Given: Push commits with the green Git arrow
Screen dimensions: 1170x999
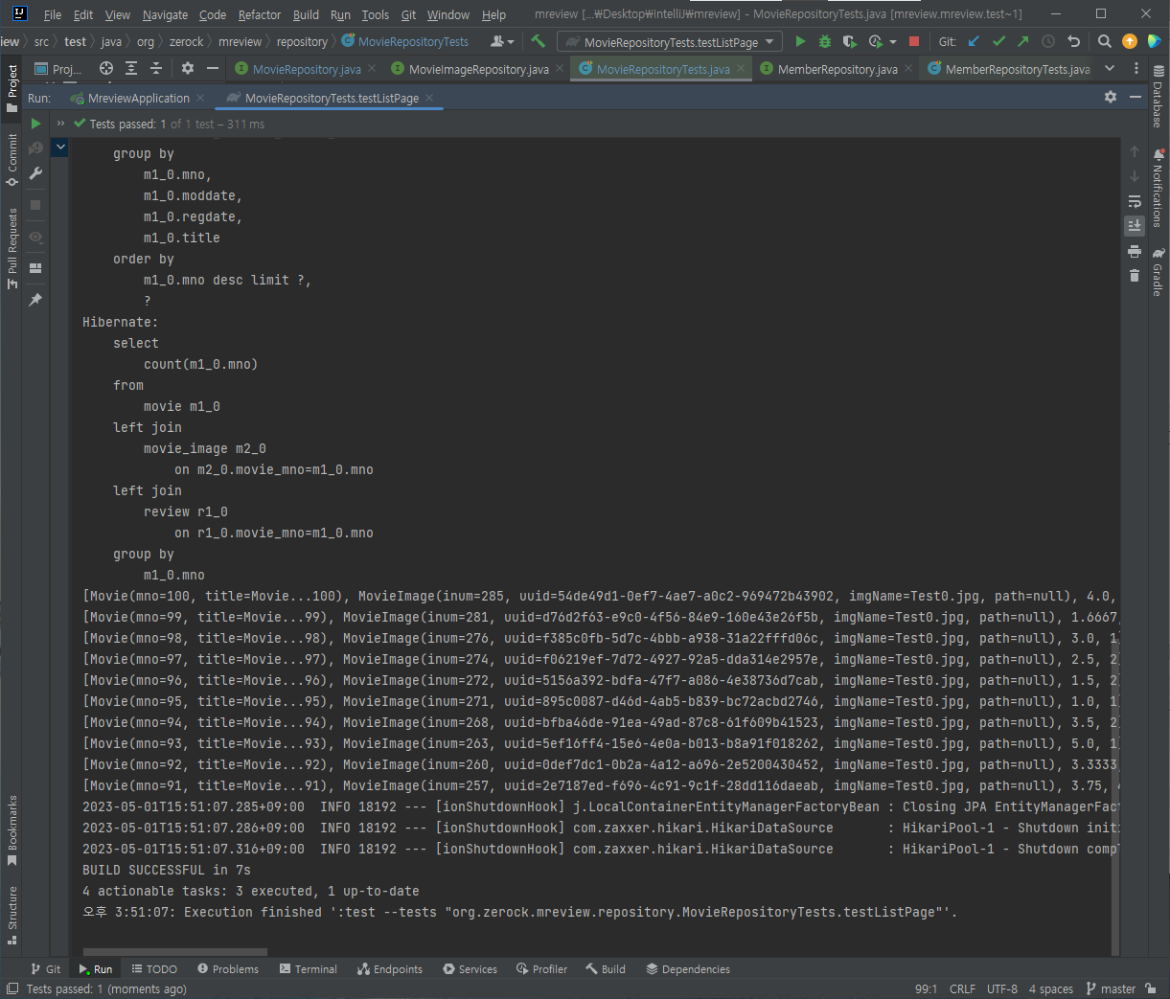Looking at the screenshot, I should (x=1023, y=41).
